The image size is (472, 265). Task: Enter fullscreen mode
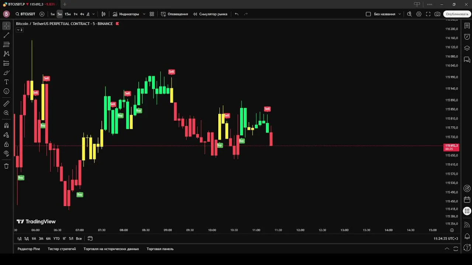pyautogui.click(x=428, y=14)
